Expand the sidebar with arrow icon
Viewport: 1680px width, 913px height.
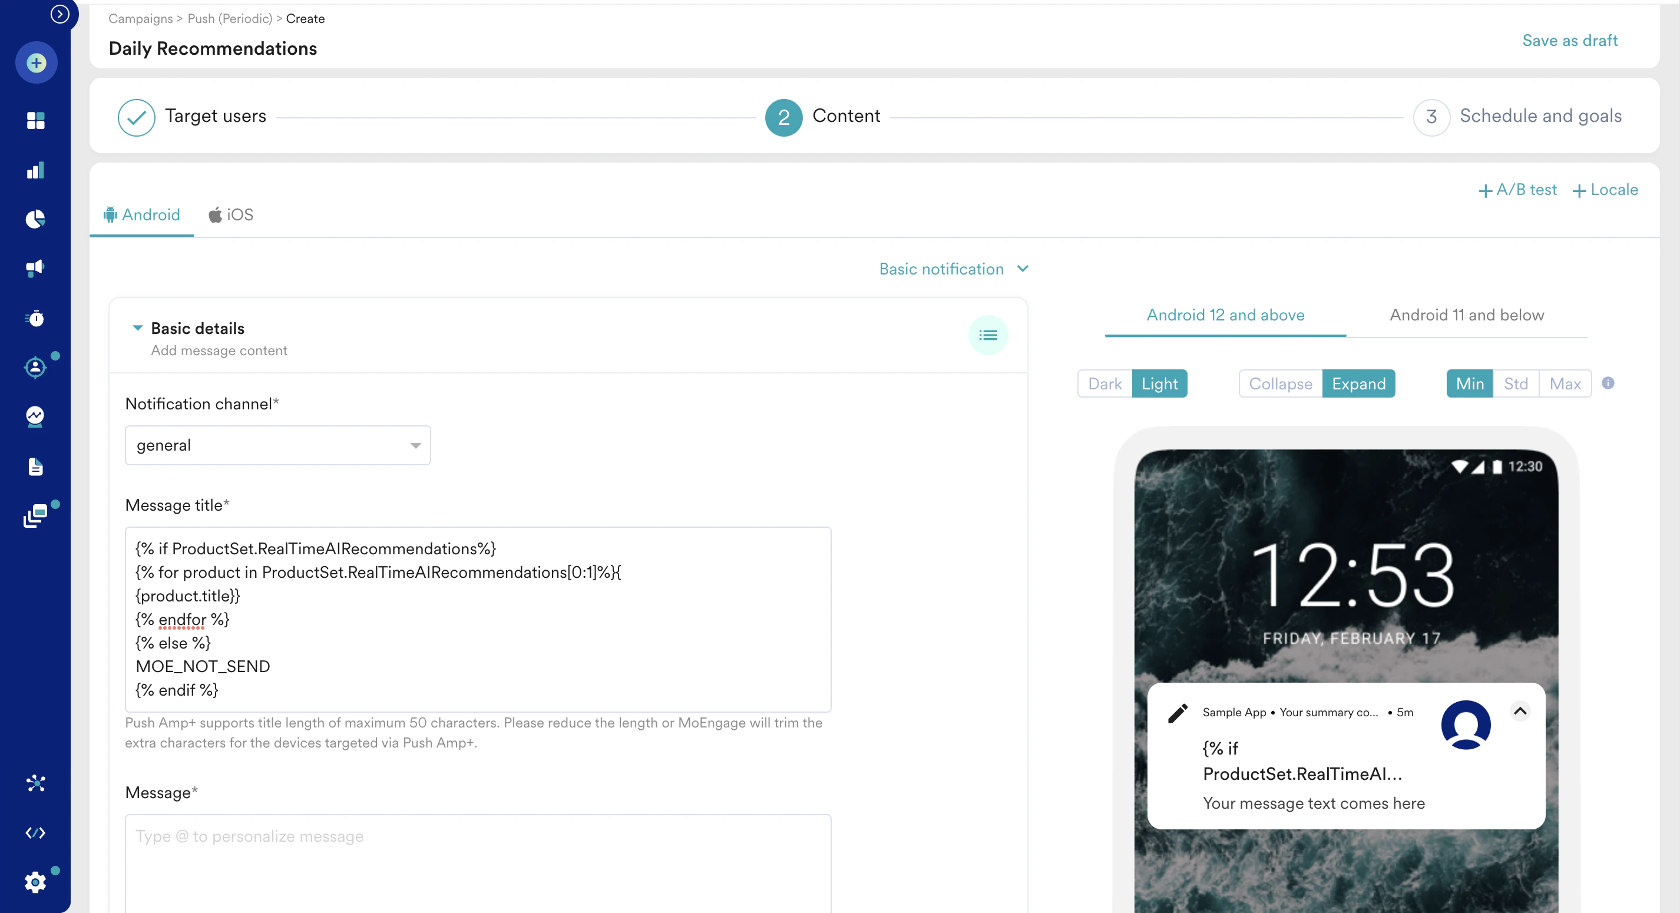(x=60, y=14)
